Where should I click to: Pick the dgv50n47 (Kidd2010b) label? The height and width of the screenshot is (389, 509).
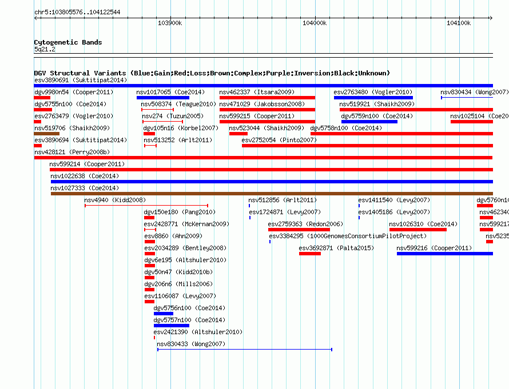pyautogui.click(x=178, y=272)
